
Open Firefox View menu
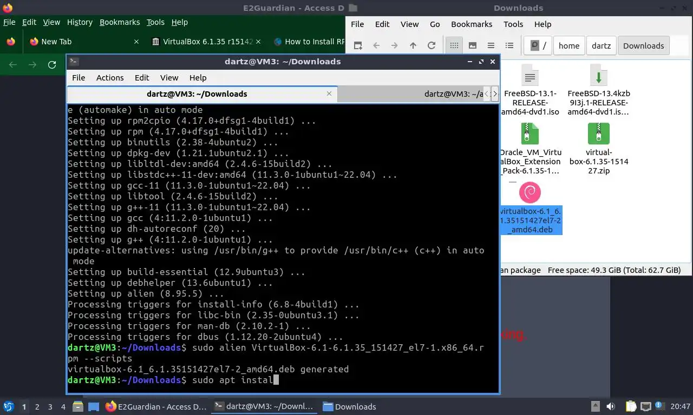pyautogui.click(x=51, y=22)
